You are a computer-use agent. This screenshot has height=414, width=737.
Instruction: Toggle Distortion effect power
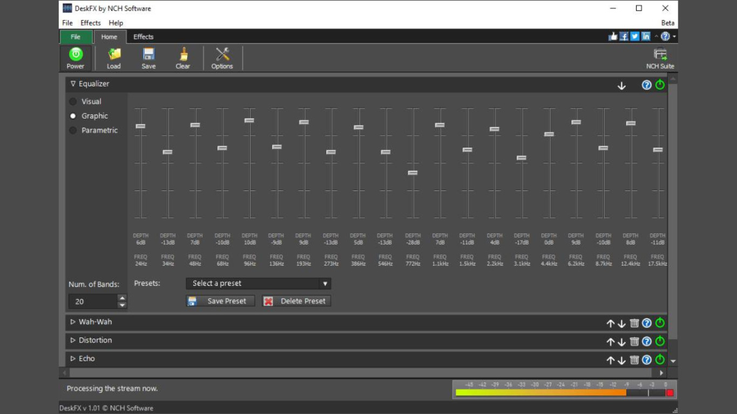click(660, 341)
